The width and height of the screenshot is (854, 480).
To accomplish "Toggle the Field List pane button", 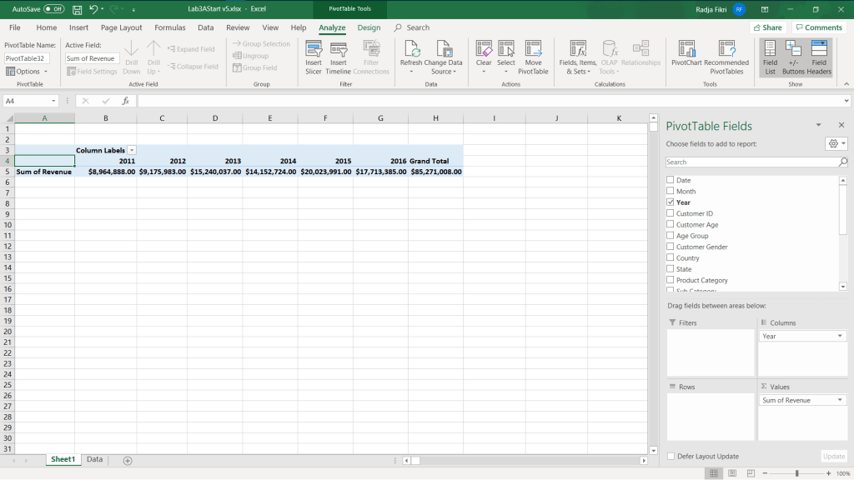I will [x=770, y=51].
